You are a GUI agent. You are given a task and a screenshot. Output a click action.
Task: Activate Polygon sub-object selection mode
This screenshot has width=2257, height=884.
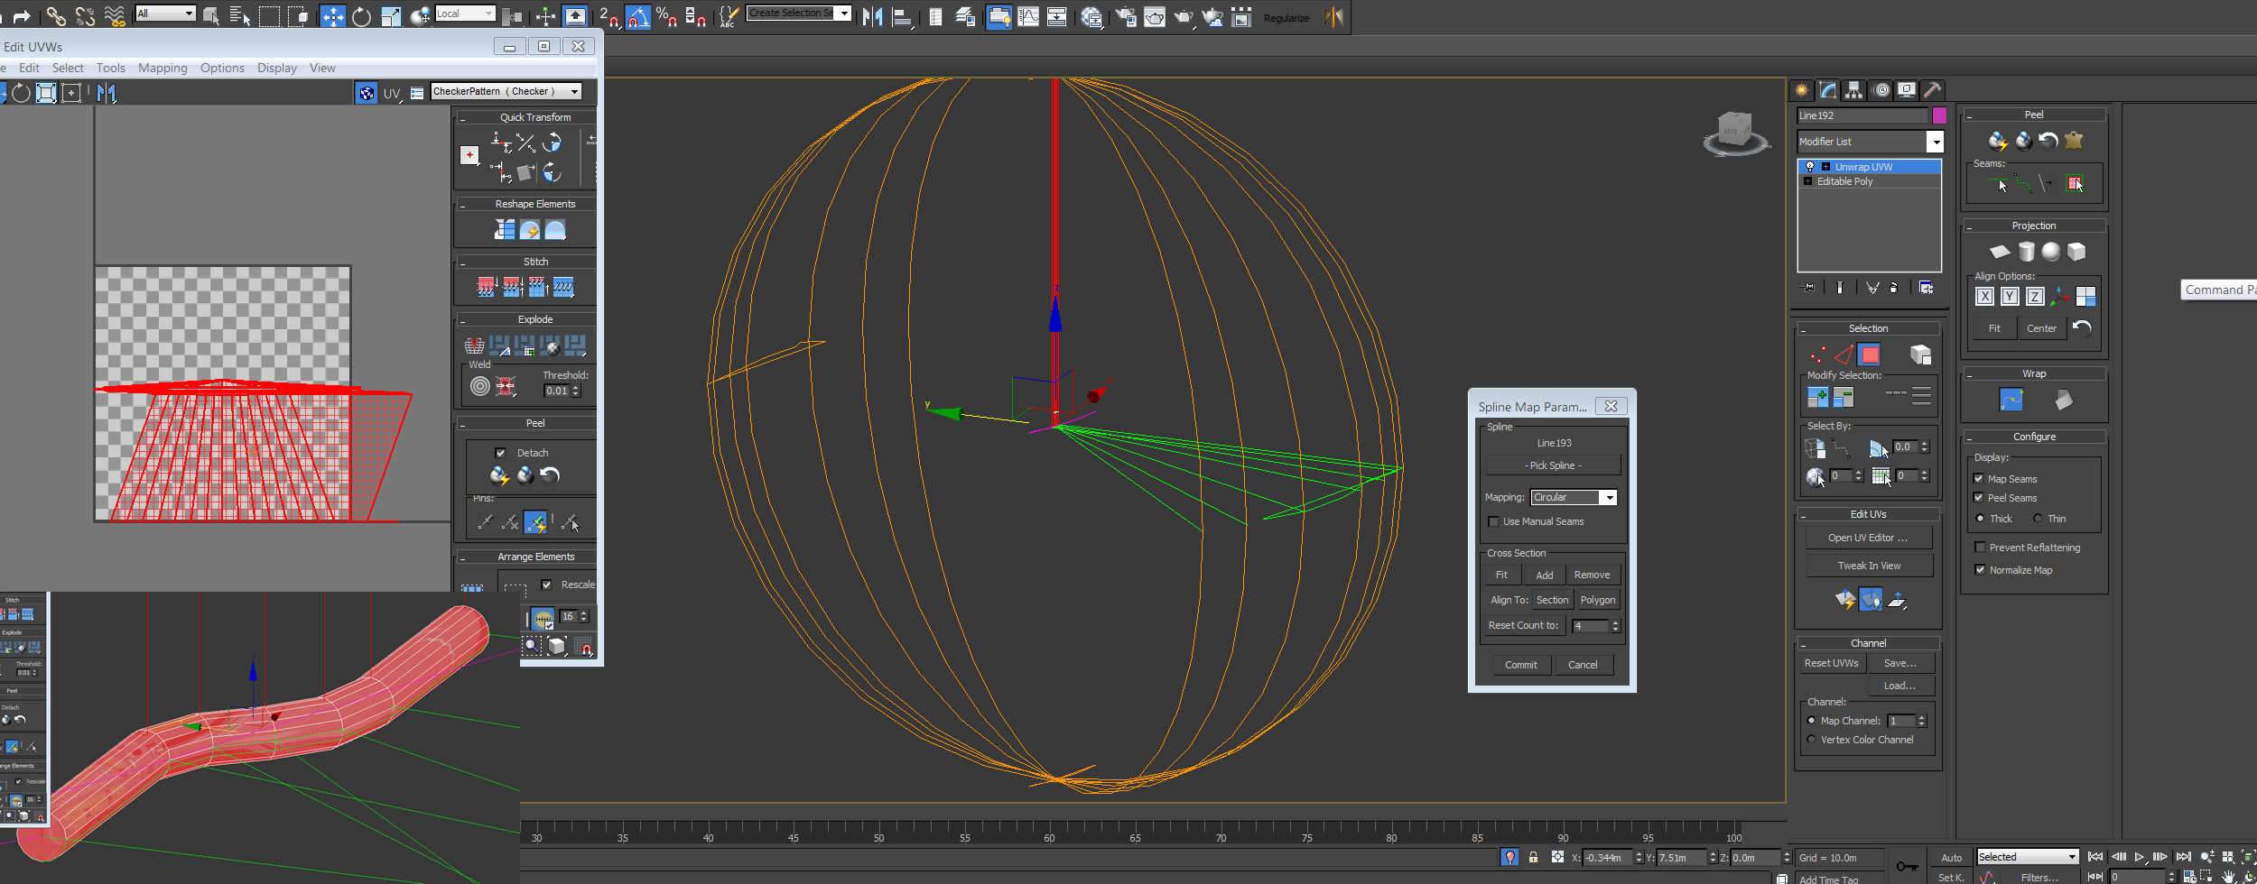pos(1870,355)
